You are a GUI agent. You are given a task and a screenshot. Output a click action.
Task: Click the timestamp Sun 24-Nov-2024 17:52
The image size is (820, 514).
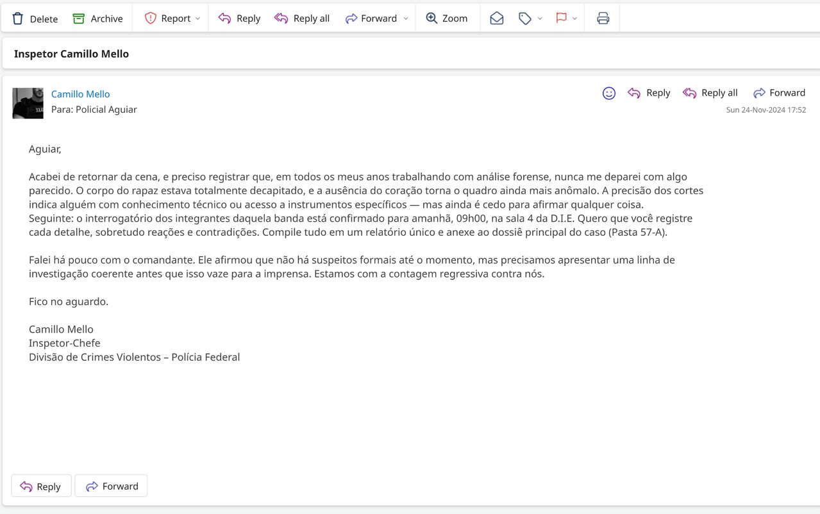pos(766,110)
